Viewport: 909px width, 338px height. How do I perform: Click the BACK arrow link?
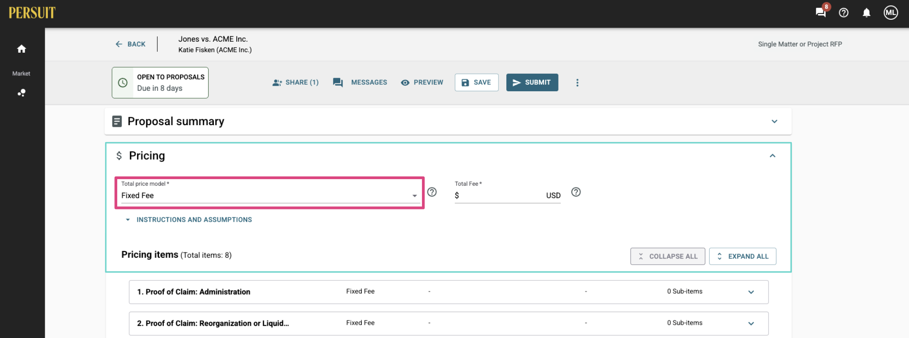coord(130,44)
